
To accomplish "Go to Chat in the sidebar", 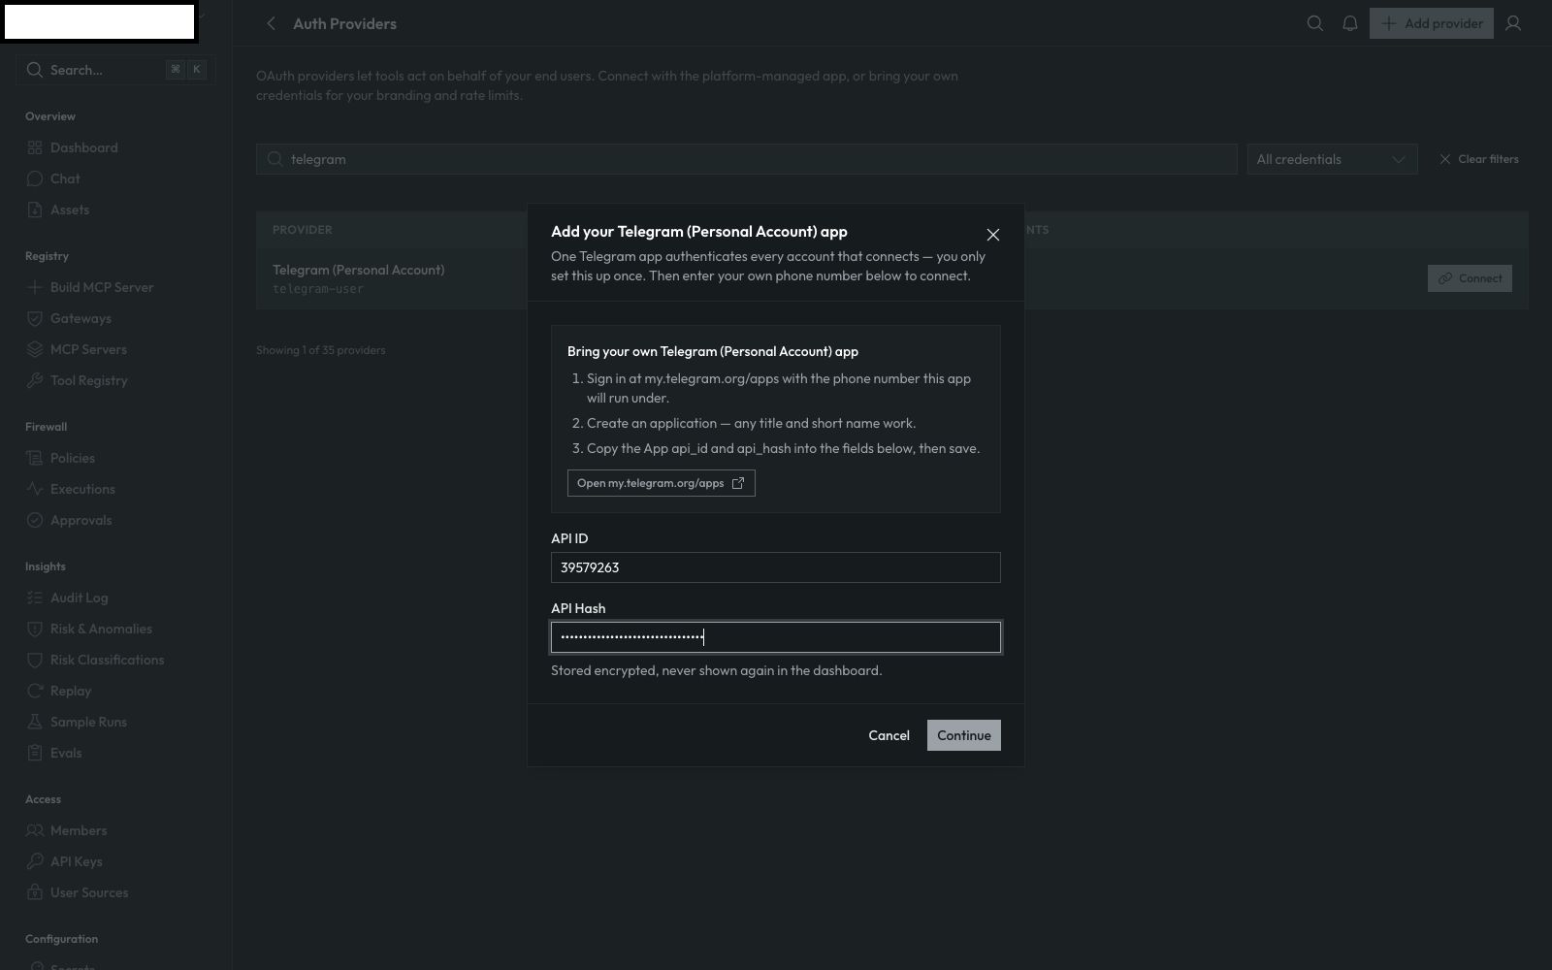I will [65, 178].
